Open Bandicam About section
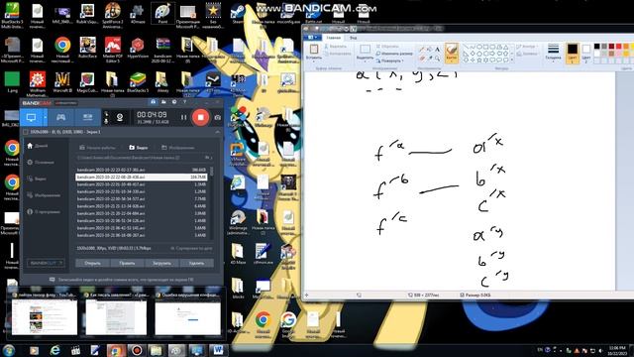The image size is (634, 357). click(x=44, y=211)
